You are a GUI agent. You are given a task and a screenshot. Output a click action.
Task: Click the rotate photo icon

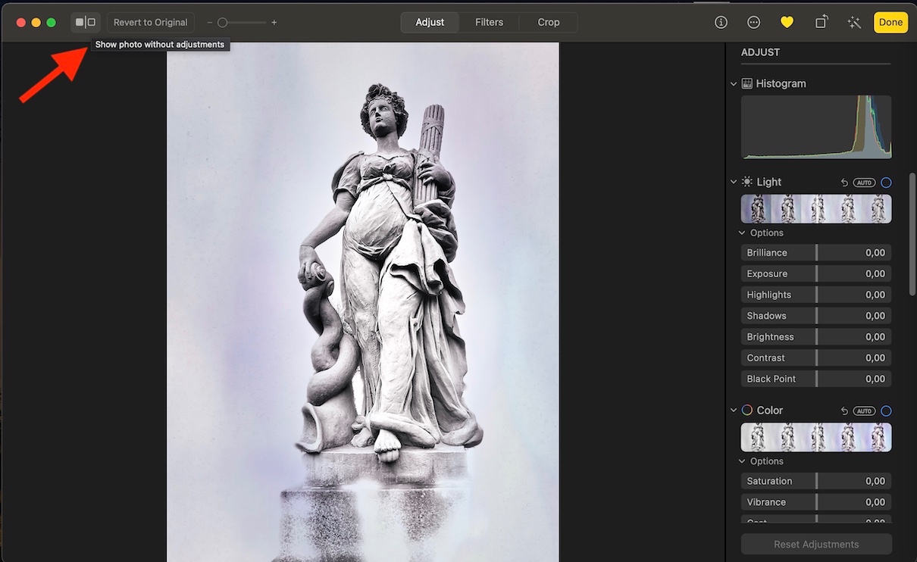pyautogui.click(x=821, y=23)
